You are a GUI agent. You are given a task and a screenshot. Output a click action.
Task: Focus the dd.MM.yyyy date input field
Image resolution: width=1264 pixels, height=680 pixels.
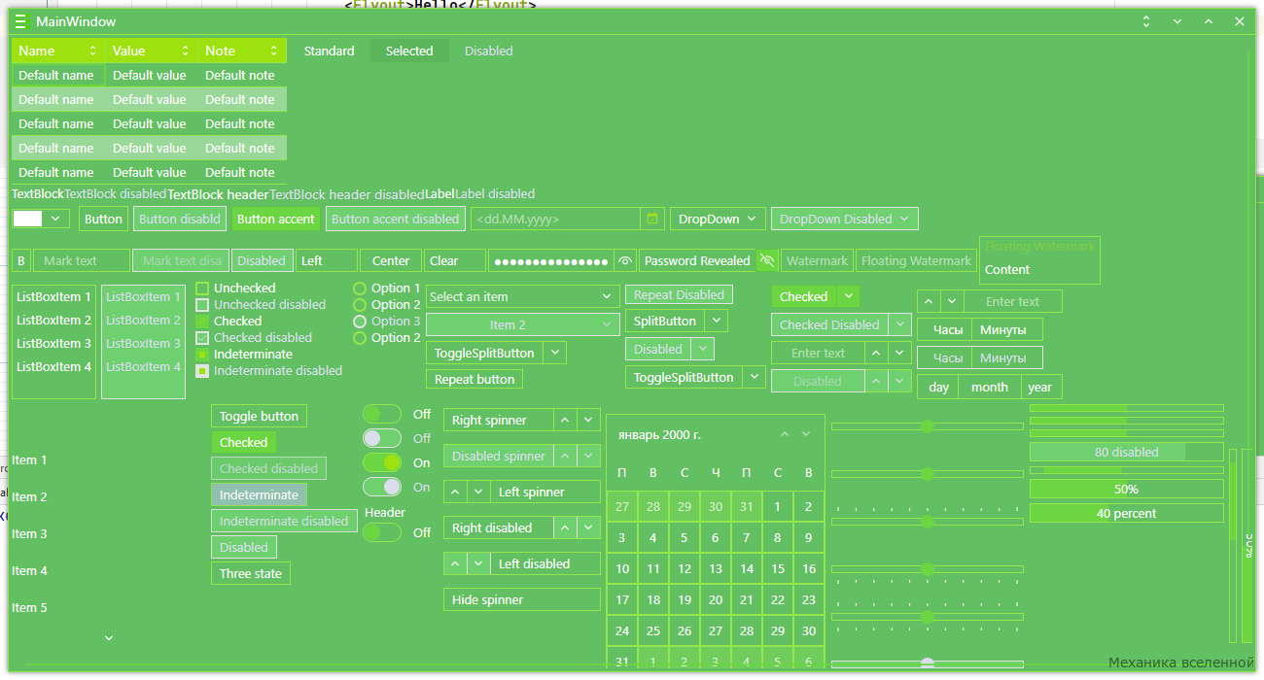click(x=557, y=219)
